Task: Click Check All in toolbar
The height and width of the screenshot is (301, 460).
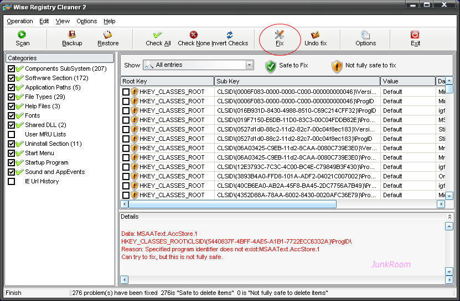Action: [158, 38]
